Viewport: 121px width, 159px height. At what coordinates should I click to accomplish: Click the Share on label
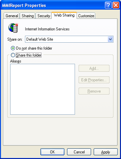(15, 39)
